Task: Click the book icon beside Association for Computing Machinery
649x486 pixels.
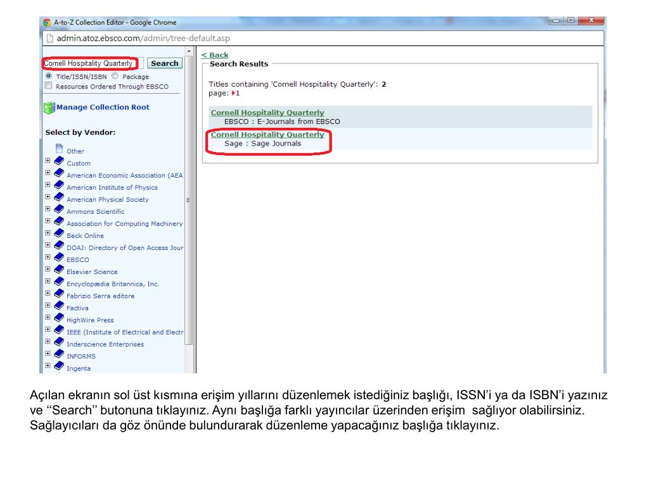Action: 59,221
